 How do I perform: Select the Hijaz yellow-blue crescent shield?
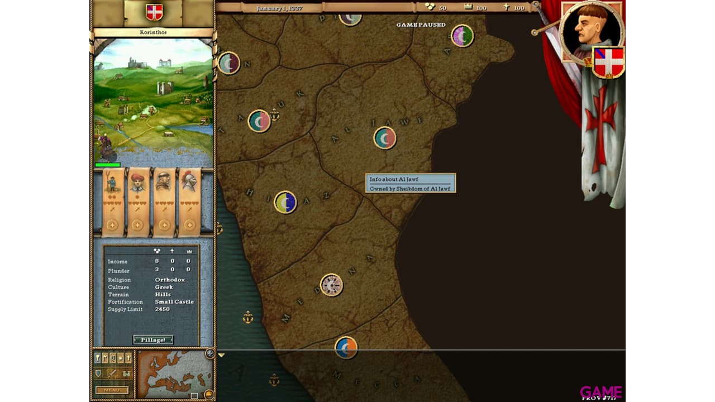coord(285,202)
